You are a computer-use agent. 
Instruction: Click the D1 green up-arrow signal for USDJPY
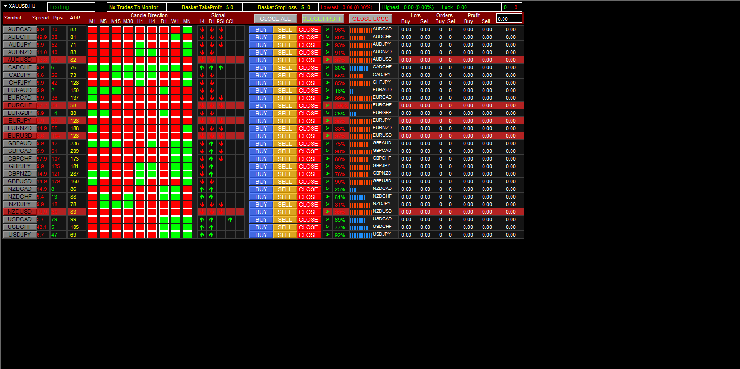[211, 235]
